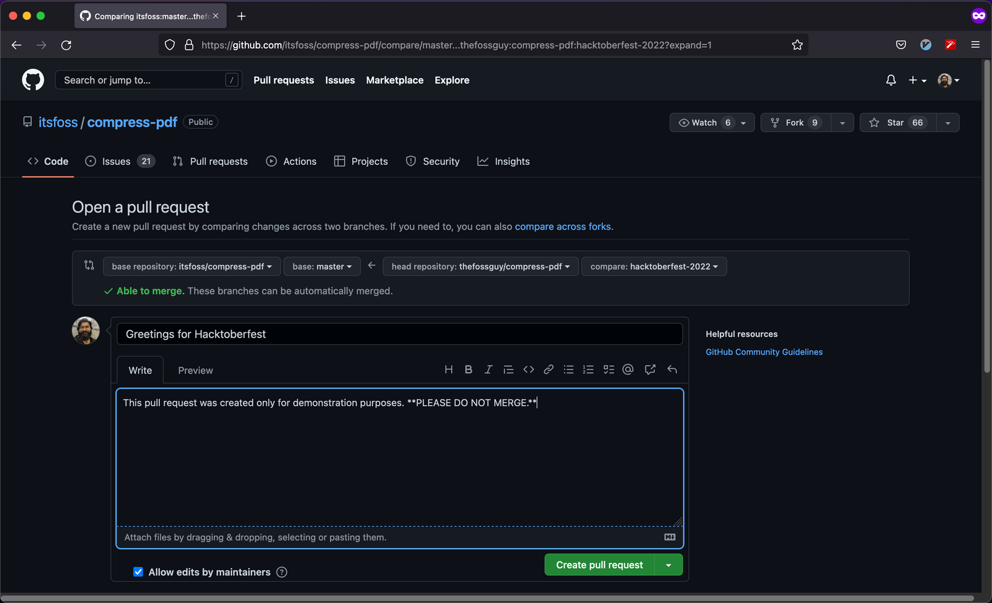Uncheck 'Allow edits by maintainers'
The height and width of the screenshot is (603, 992).
point(138,571)
